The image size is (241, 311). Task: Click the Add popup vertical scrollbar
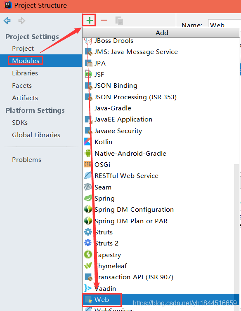[236, 228]
